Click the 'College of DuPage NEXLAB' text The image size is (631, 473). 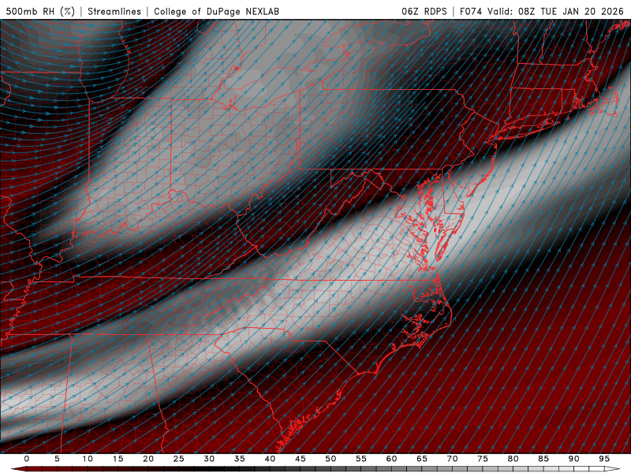(x=216, y=11)
